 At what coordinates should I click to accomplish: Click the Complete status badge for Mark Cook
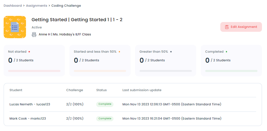105,118
